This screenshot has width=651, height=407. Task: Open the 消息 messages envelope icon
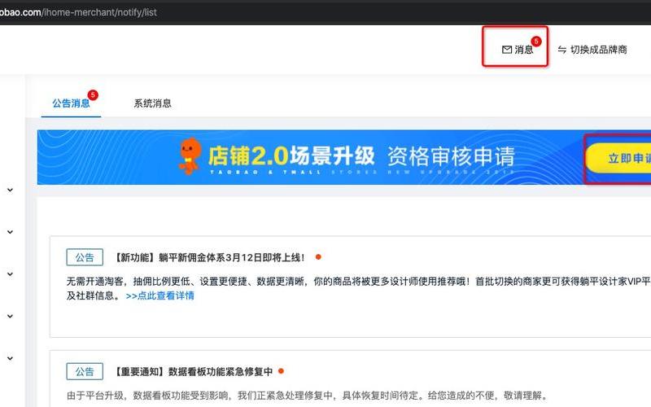coord(506,50)
